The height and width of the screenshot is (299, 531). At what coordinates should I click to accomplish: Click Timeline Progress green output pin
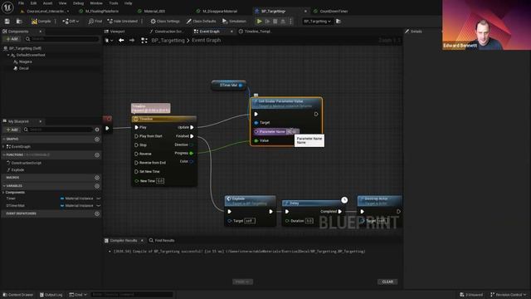click(x=192, y=153)
